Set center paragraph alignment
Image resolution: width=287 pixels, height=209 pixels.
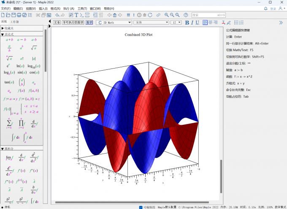click(211, 22)
